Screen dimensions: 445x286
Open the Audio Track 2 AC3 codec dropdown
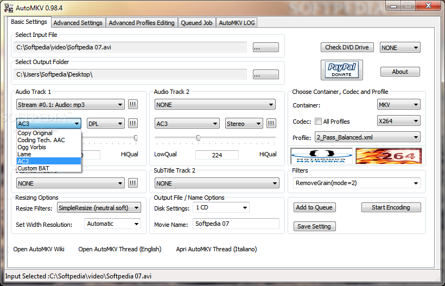pyautogui.click(x=187, y=124)
